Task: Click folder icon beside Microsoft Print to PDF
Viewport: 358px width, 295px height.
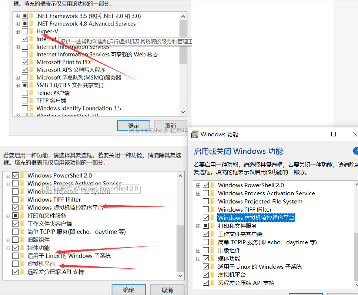Action: pos(31,62)
